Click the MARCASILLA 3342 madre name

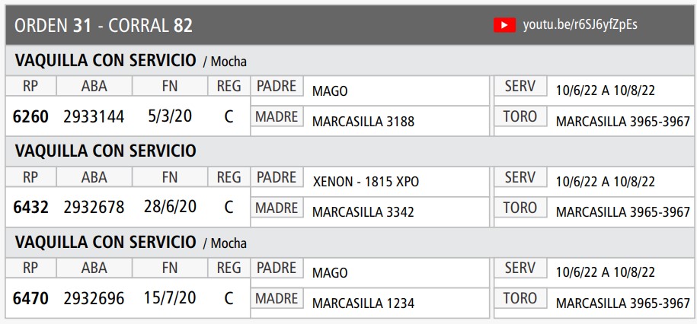[x=363, y=212]
